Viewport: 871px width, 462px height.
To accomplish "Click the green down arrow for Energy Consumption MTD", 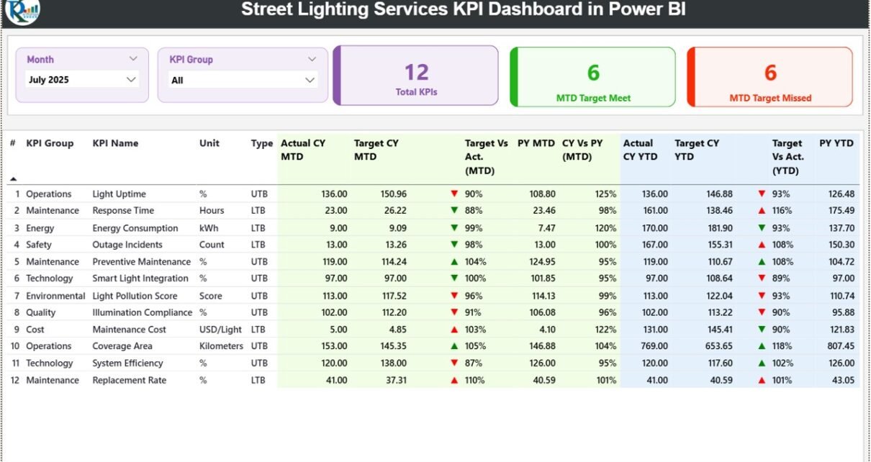I will coord(454,228).
